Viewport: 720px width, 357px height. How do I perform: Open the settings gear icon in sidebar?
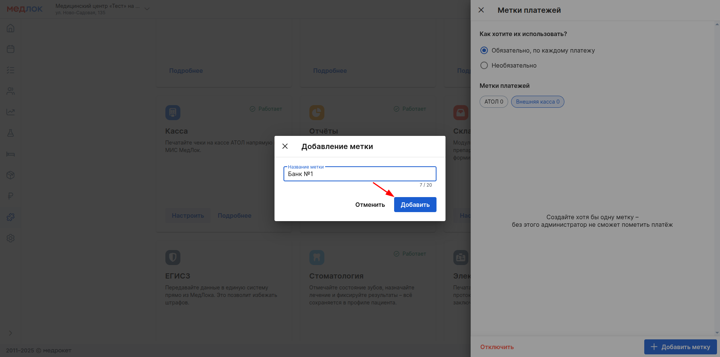[x=10, y=238]
